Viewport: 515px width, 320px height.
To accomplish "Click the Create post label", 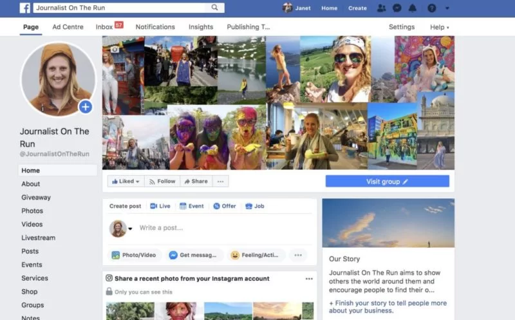I will click(125, 206).
